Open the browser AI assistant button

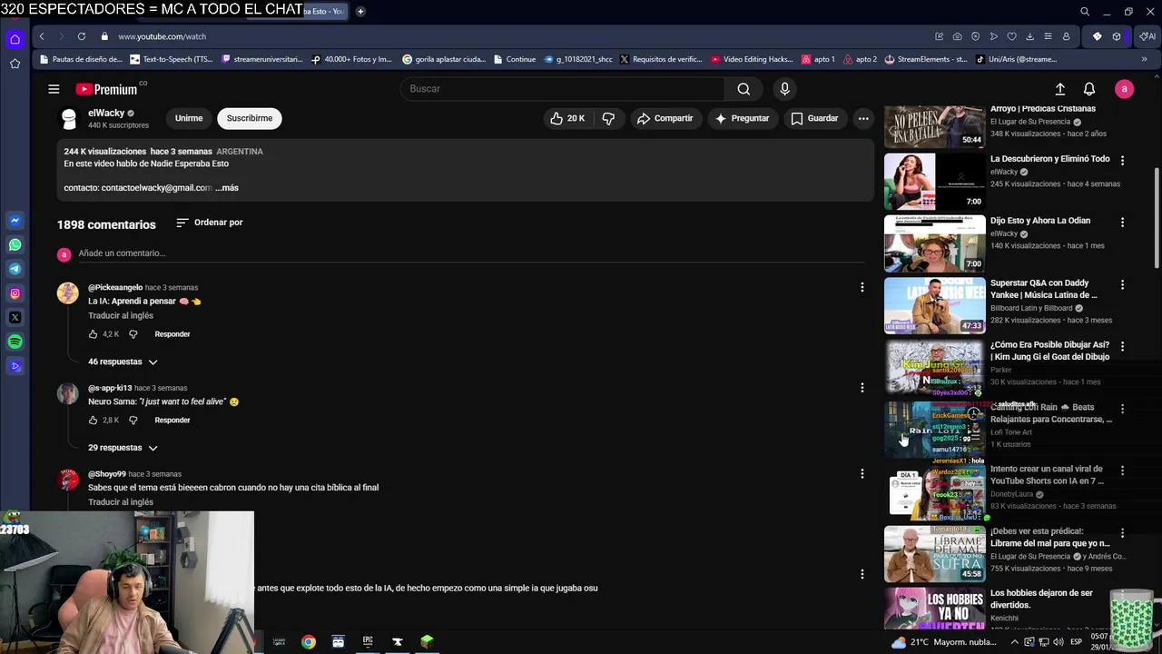tap(1148, 36)
